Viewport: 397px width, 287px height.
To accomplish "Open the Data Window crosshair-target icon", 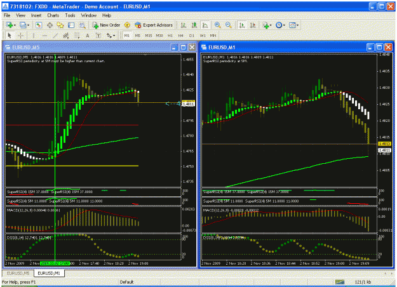I will [x=50, y=25].
